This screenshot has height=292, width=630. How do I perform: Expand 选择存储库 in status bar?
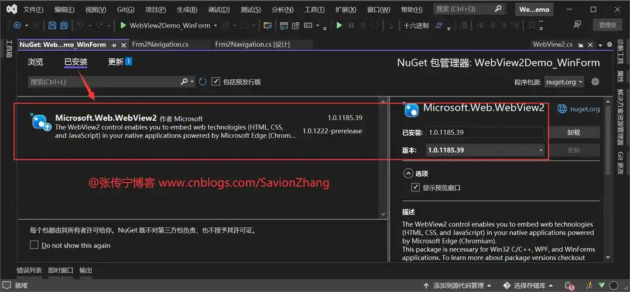point(528,286)
